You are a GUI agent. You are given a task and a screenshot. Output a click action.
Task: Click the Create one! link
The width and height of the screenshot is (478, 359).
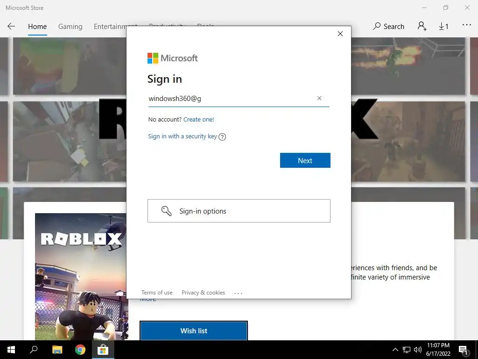point(199,119)
